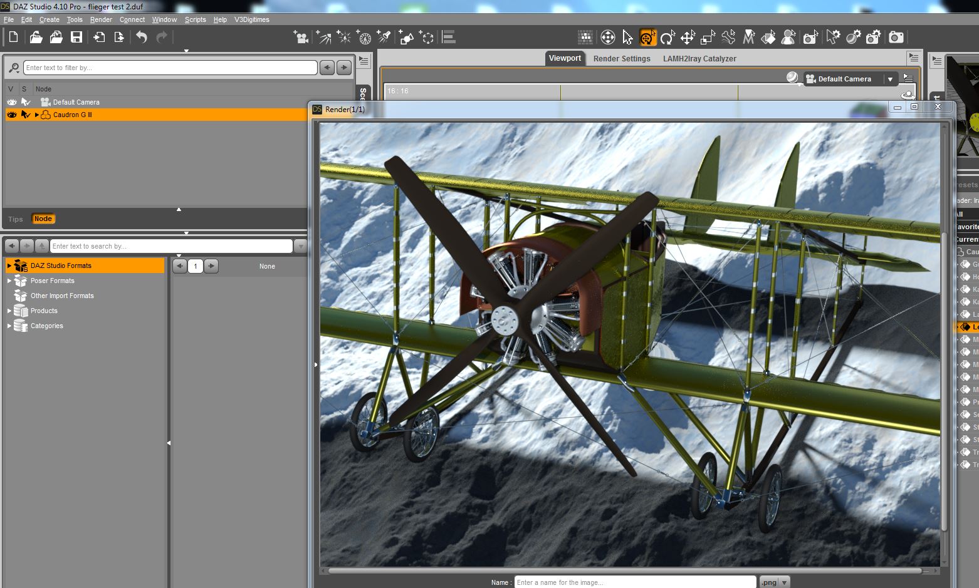Switch to the Render Settings tab
Image resolution: width=979 pixels, height=588 pixels.
(622, 58)
